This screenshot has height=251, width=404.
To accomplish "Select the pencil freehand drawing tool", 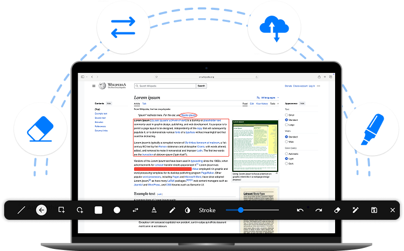I will (x=172, y=210).
